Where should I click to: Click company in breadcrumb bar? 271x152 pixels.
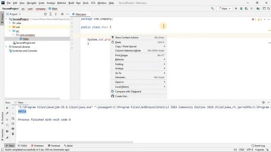point(41,8)
